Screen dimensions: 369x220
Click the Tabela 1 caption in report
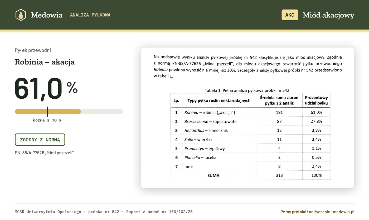pos(247,90)
